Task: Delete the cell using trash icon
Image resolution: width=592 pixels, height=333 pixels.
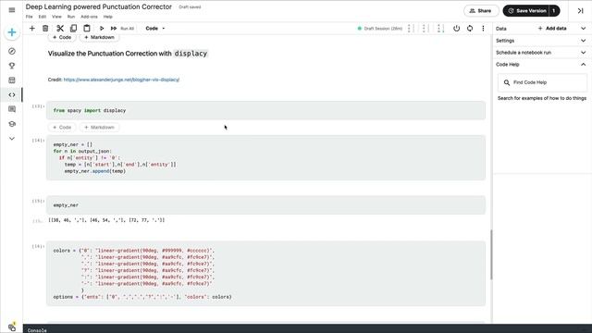Action: pos(45,29)
